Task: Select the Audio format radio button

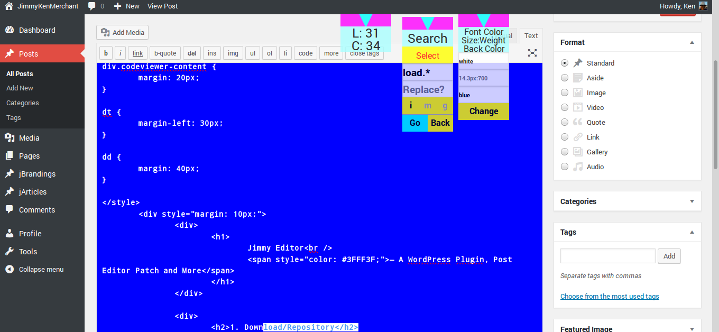Action: 565,167
